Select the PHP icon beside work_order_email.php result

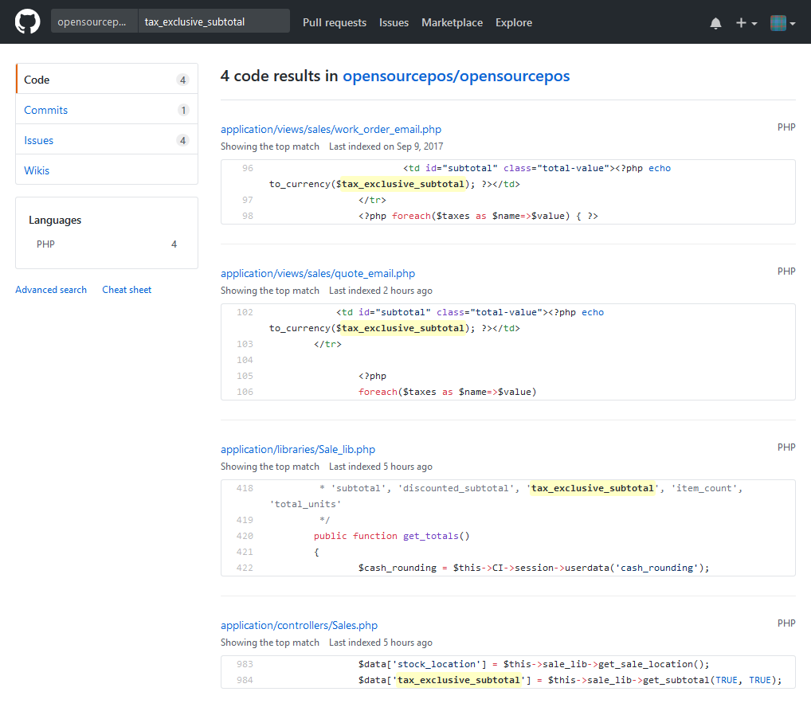786,127
